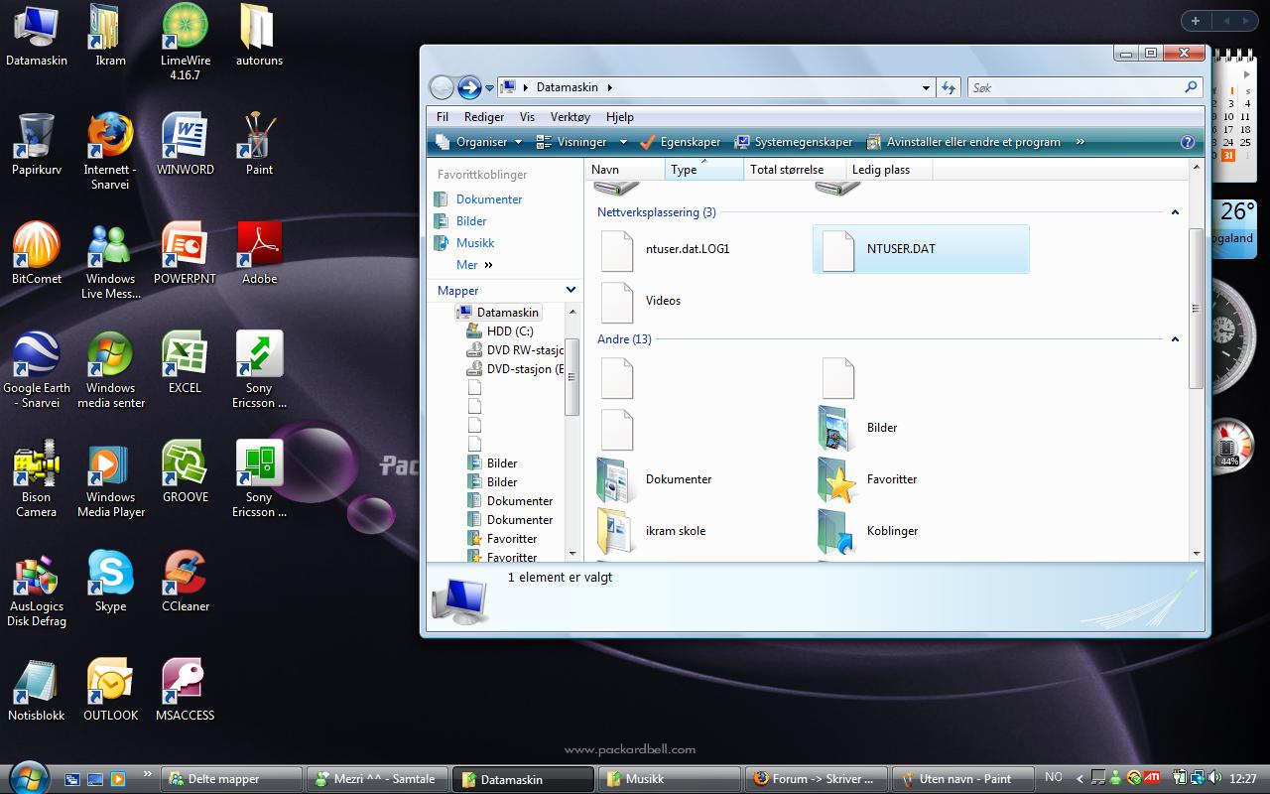The height and width of the screenshot is (794, 1270).
Task: Show the recent pages dropdown beside the forward arrow
Action: [489, 88]
